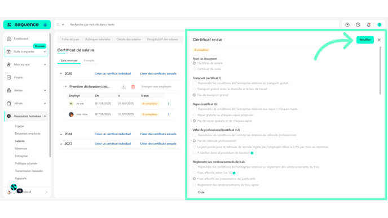Select Pas de repas gratuits ni de chèques-repas

pyautogui.click(x=194, y=121)
